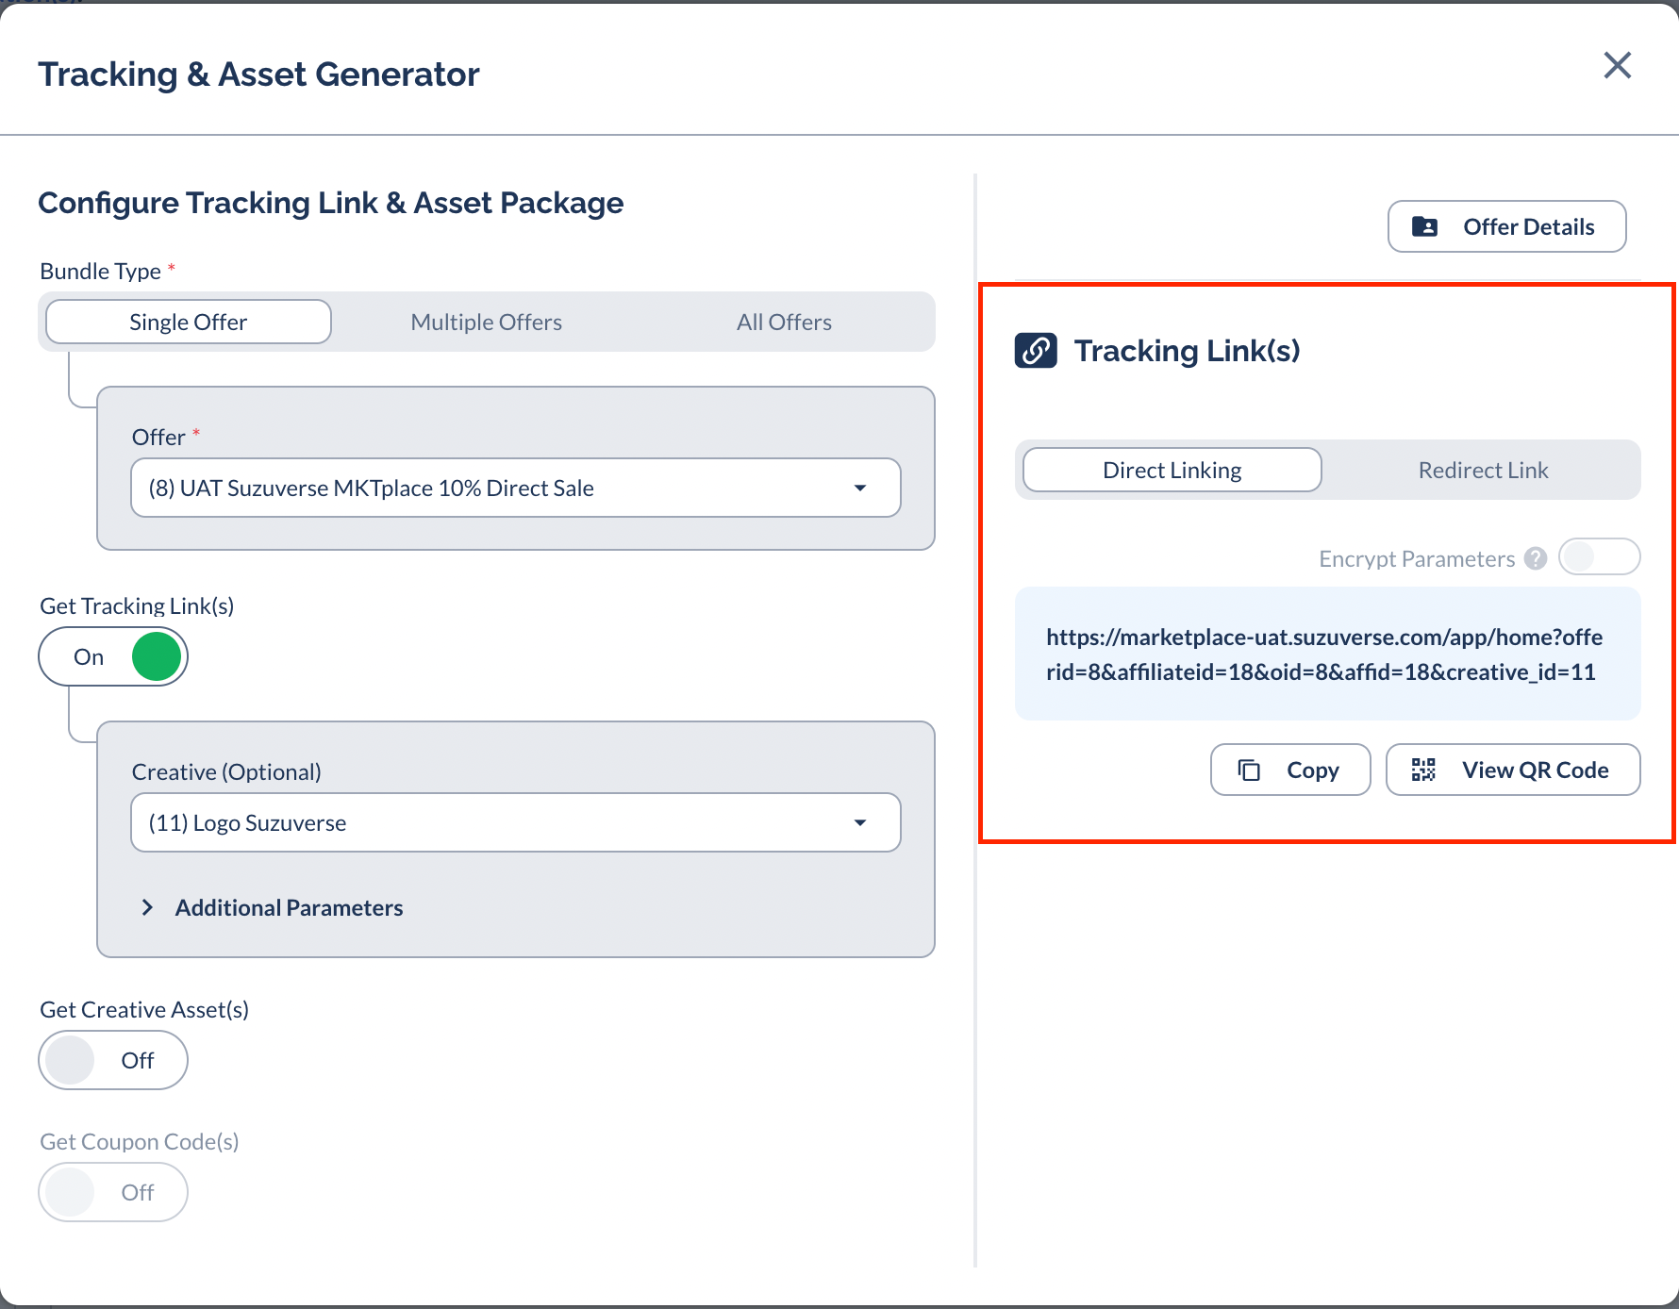Open the Creative dropdown arrow

point(859,823)
